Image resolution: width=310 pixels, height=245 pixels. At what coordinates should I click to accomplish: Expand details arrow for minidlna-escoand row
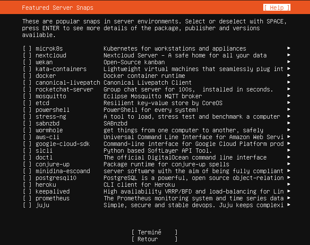pos(289,171)
